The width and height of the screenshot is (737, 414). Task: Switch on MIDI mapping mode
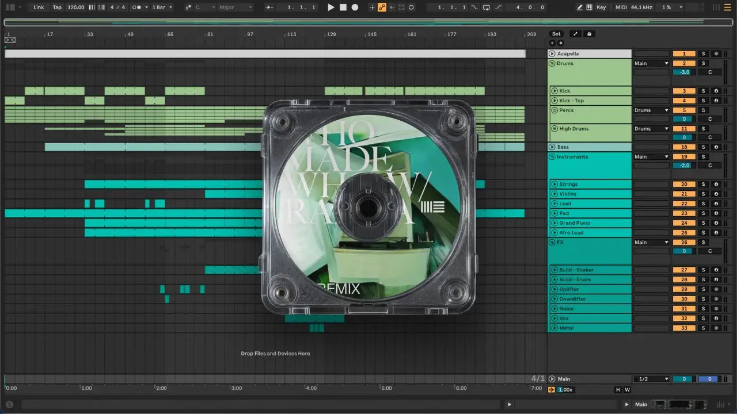click(x=621, y=7)
